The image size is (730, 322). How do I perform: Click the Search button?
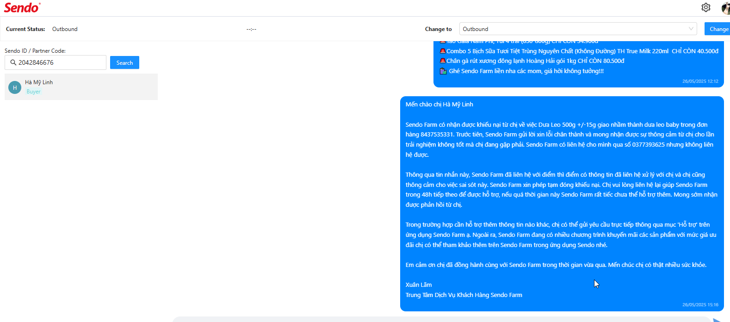click(x=124, y=62)
